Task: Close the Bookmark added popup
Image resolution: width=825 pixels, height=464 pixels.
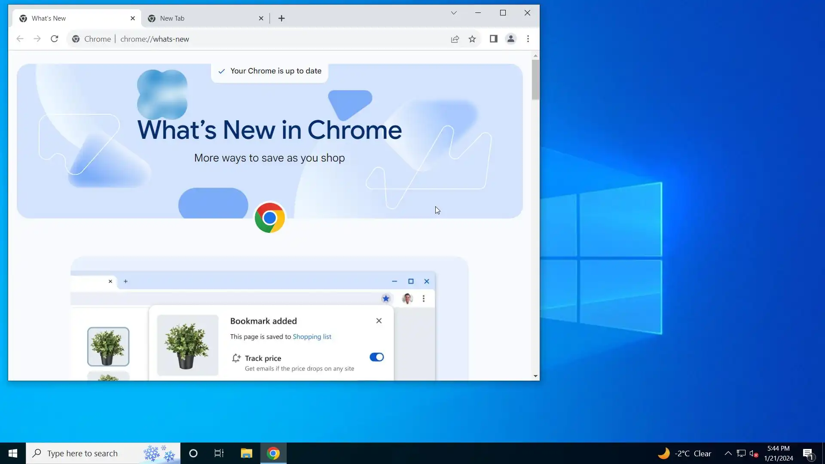Action: 379,321
